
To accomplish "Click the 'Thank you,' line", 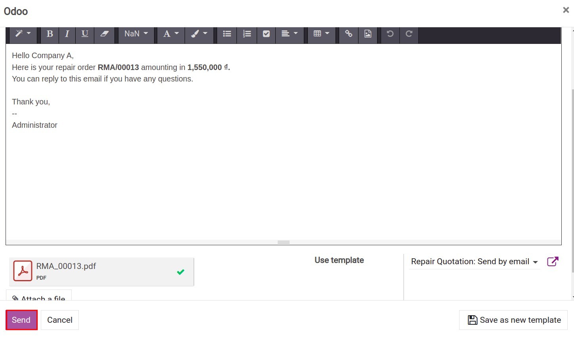I will pyautogui.click(x=31, y=102).
